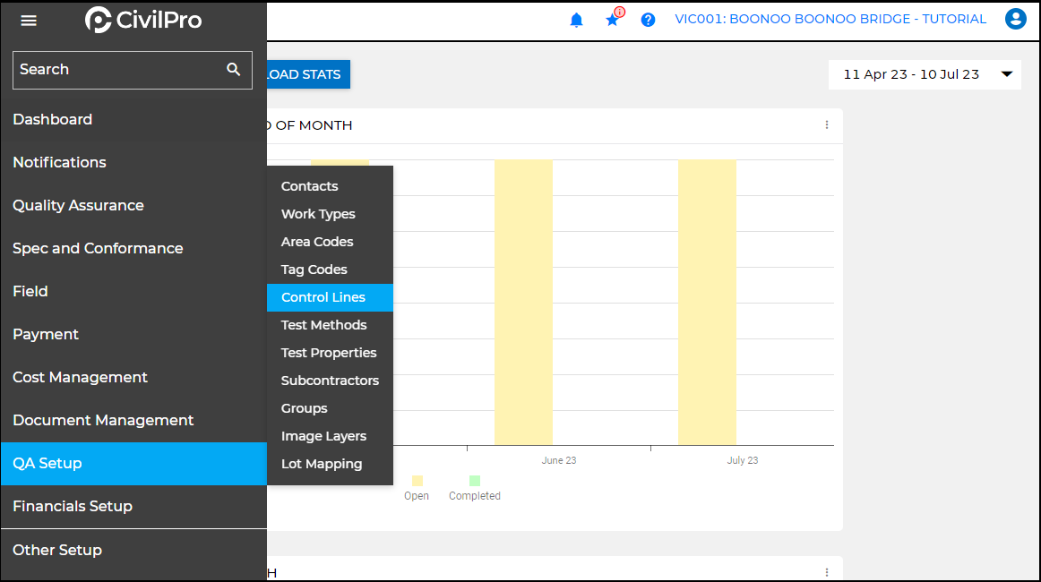Image resolution: width=1041 pixels, height=582 pixels.
Task: Open the favourites star icon
Action: coord(612,20)
